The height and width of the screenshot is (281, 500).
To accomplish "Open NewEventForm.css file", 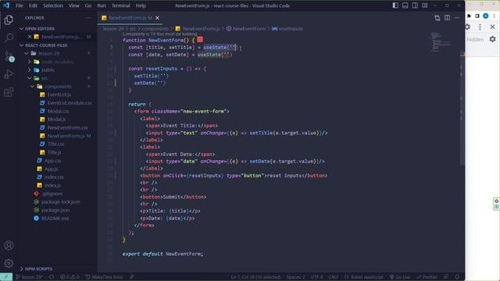I will 67,127.
